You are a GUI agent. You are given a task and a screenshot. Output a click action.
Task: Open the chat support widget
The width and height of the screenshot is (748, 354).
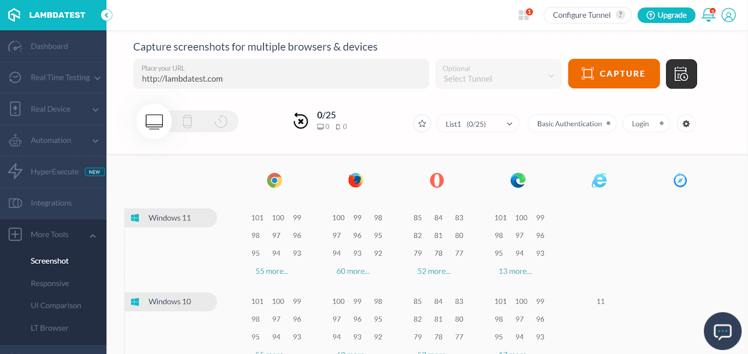pyautogui.click(x=722, y=331)
